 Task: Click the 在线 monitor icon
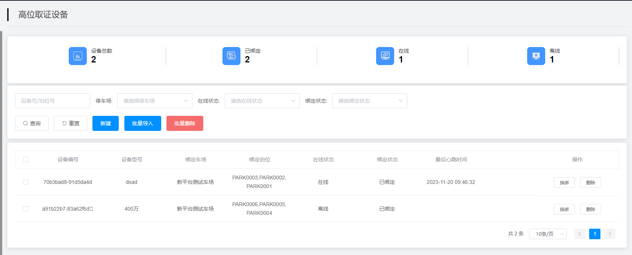coord(385,56)
